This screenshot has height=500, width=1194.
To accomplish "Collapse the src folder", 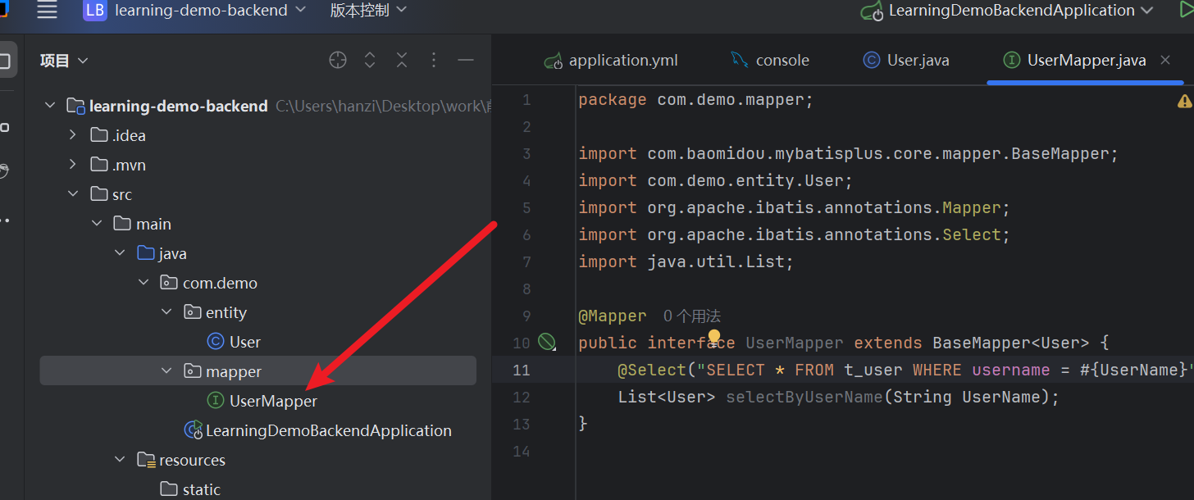I will click(x=73, y=194).
